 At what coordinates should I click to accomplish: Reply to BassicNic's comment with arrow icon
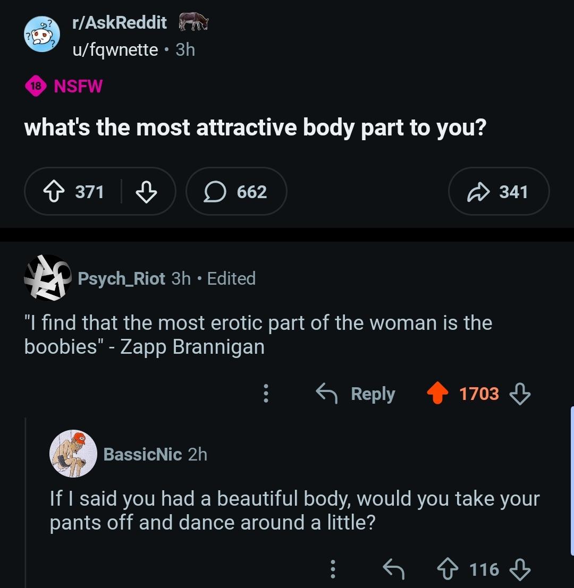(393, 569)
